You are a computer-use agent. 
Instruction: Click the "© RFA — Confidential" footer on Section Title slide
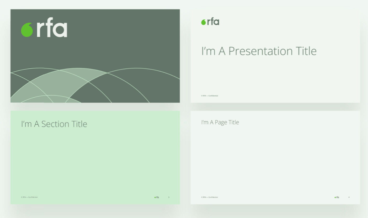[29, 197]
